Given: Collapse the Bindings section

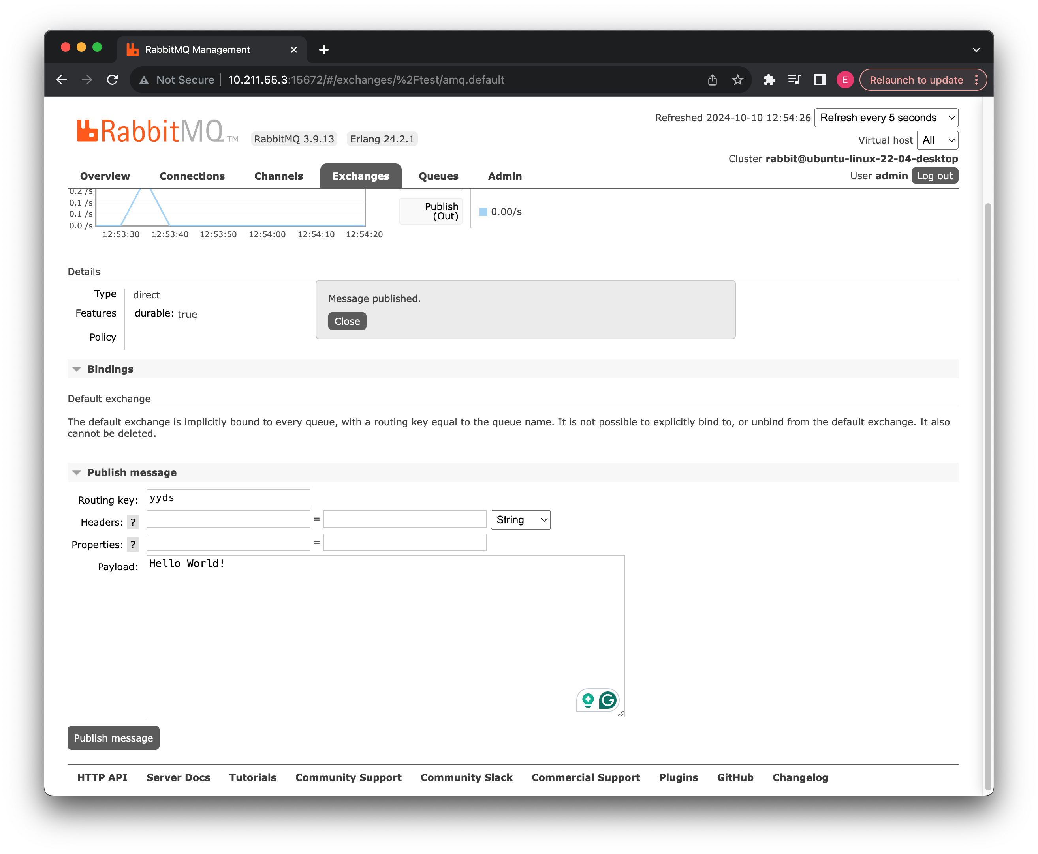Looking at the screenshot, I should [x=110, y=369].
